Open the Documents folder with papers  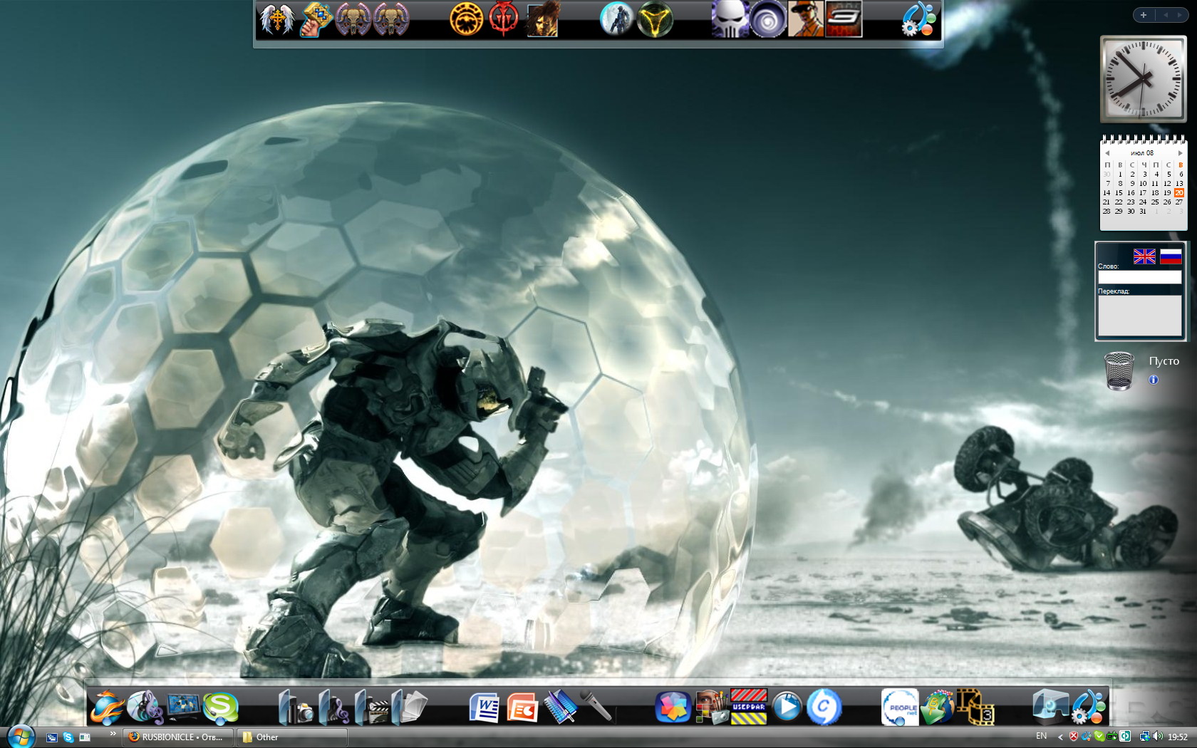click(x=409, y=707)
